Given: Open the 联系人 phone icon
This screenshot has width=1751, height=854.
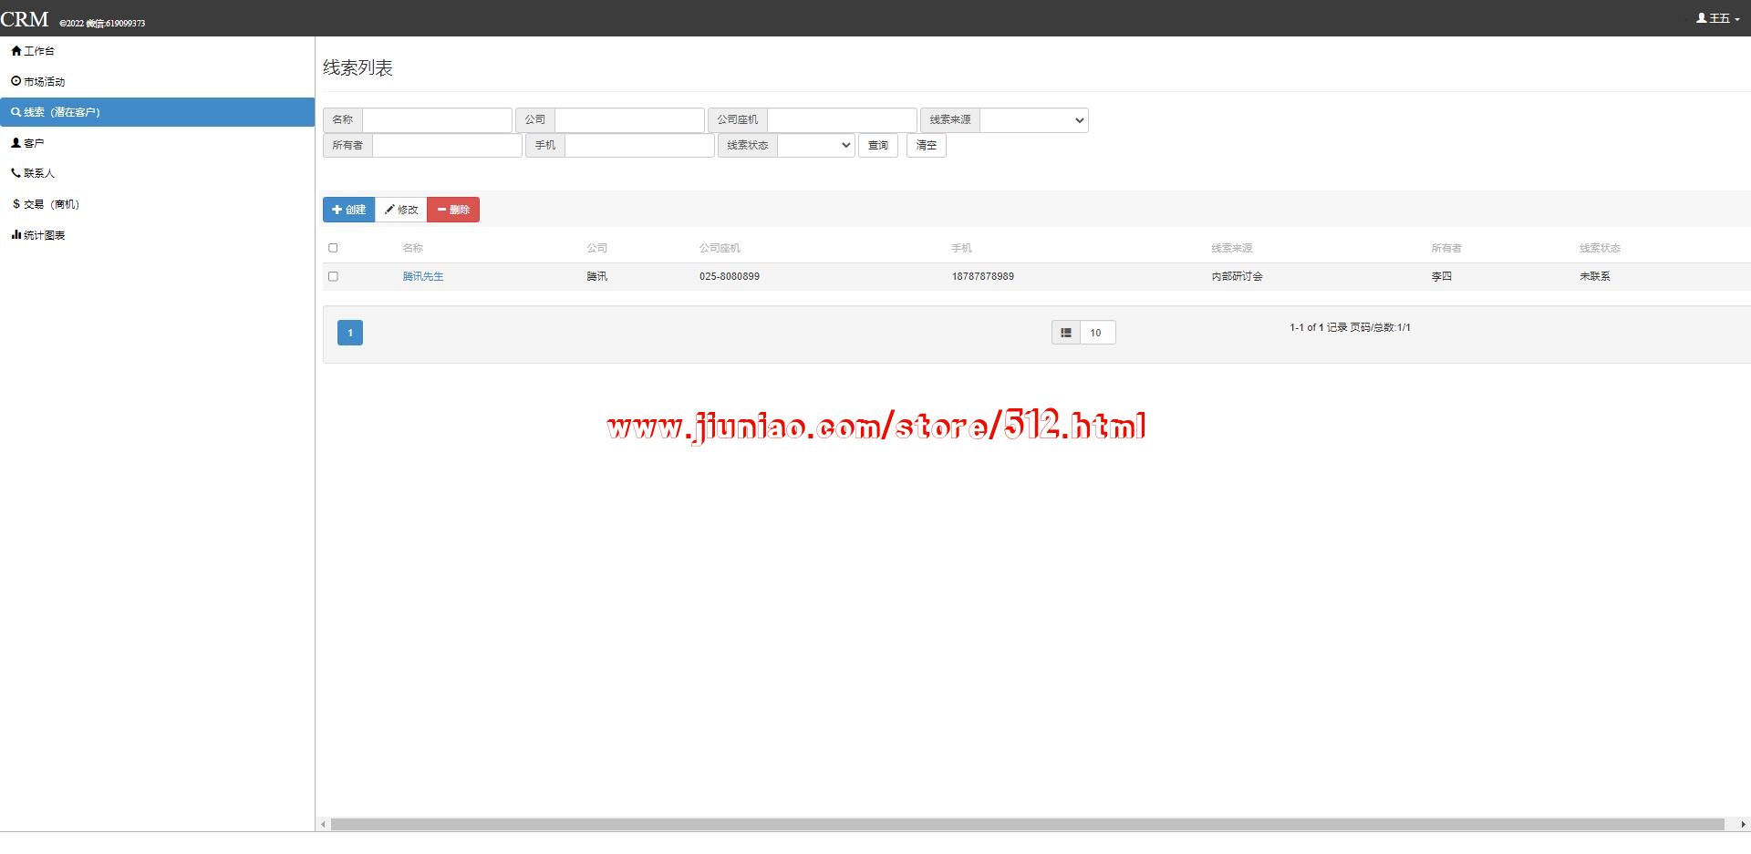Looking at the screenshot, I should 16,173.
